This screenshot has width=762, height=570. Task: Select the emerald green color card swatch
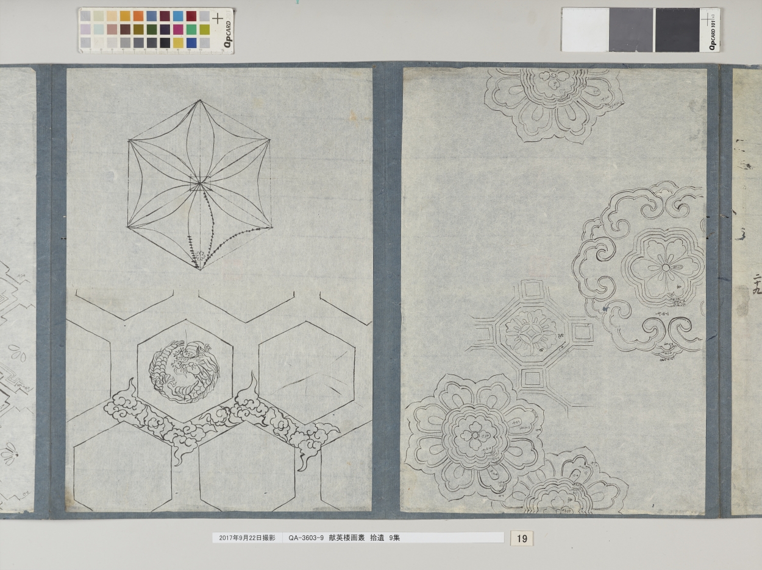coord(191,29)
